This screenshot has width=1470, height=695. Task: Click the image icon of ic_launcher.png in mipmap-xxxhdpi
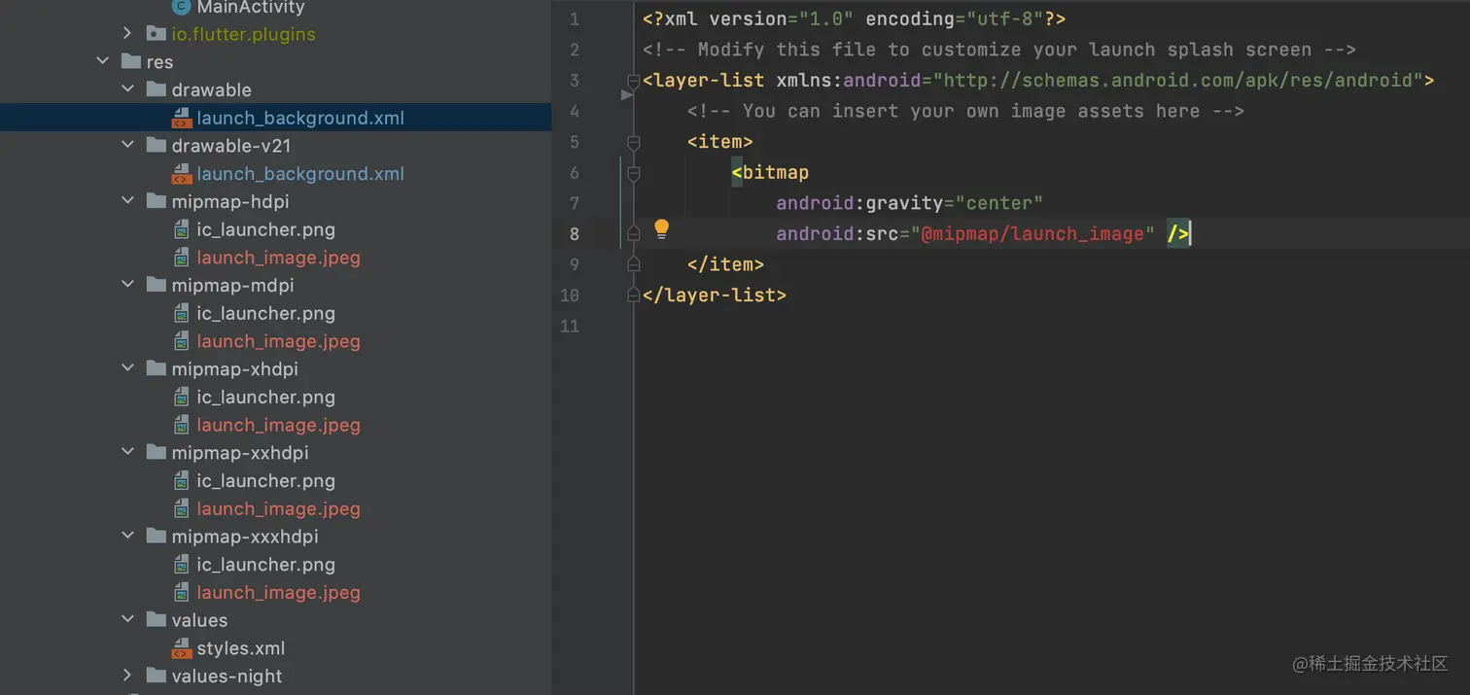tap(181, 565)
